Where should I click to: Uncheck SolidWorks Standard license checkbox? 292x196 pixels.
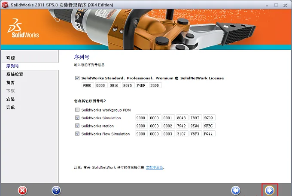tap(77, 78)
